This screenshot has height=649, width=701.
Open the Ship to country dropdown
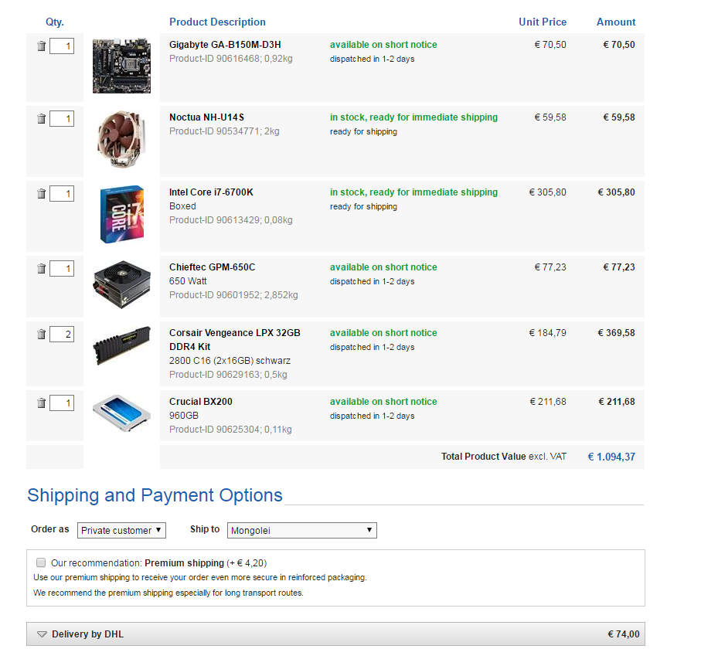pos(303,531)
